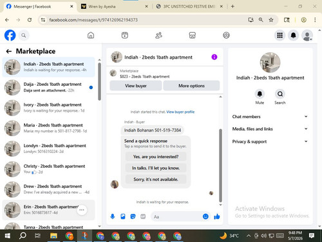Attach a photo with the image icon

pos(123,216)
